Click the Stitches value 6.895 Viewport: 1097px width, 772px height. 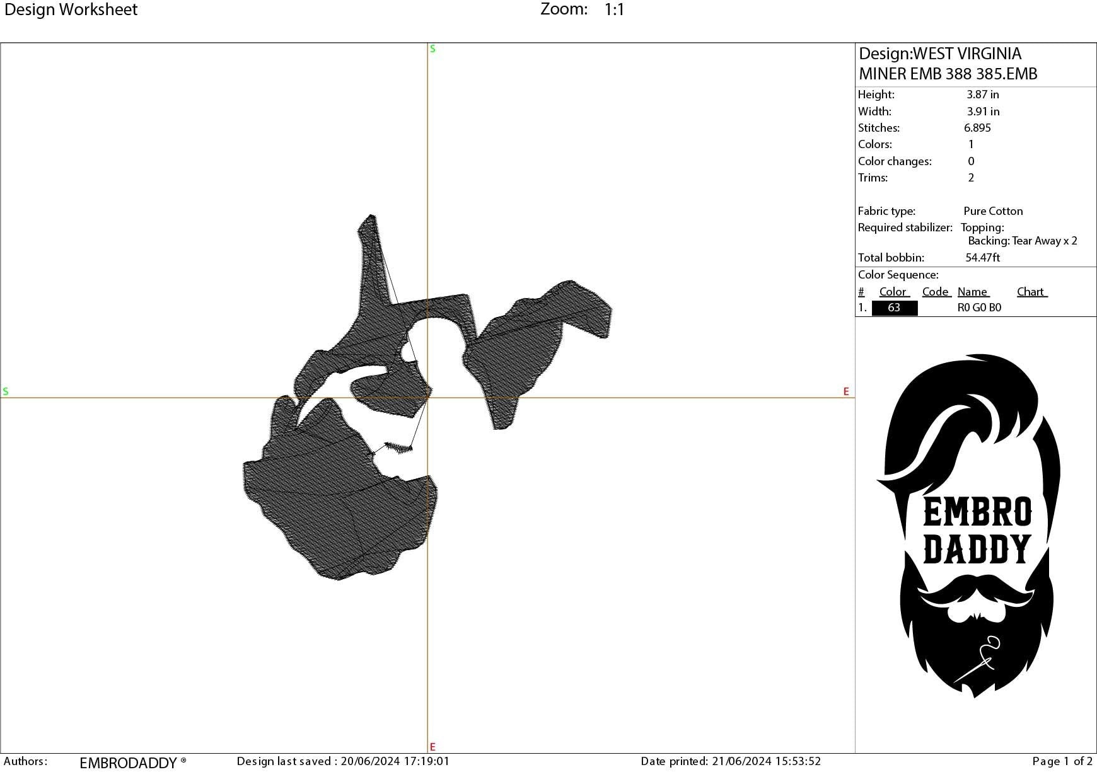pos(977,128)
